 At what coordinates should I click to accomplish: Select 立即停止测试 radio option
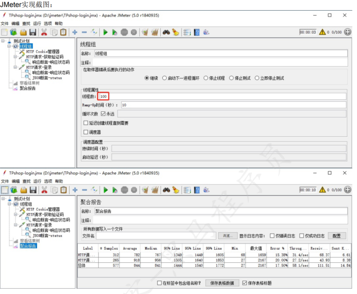[x=257, y=78]
